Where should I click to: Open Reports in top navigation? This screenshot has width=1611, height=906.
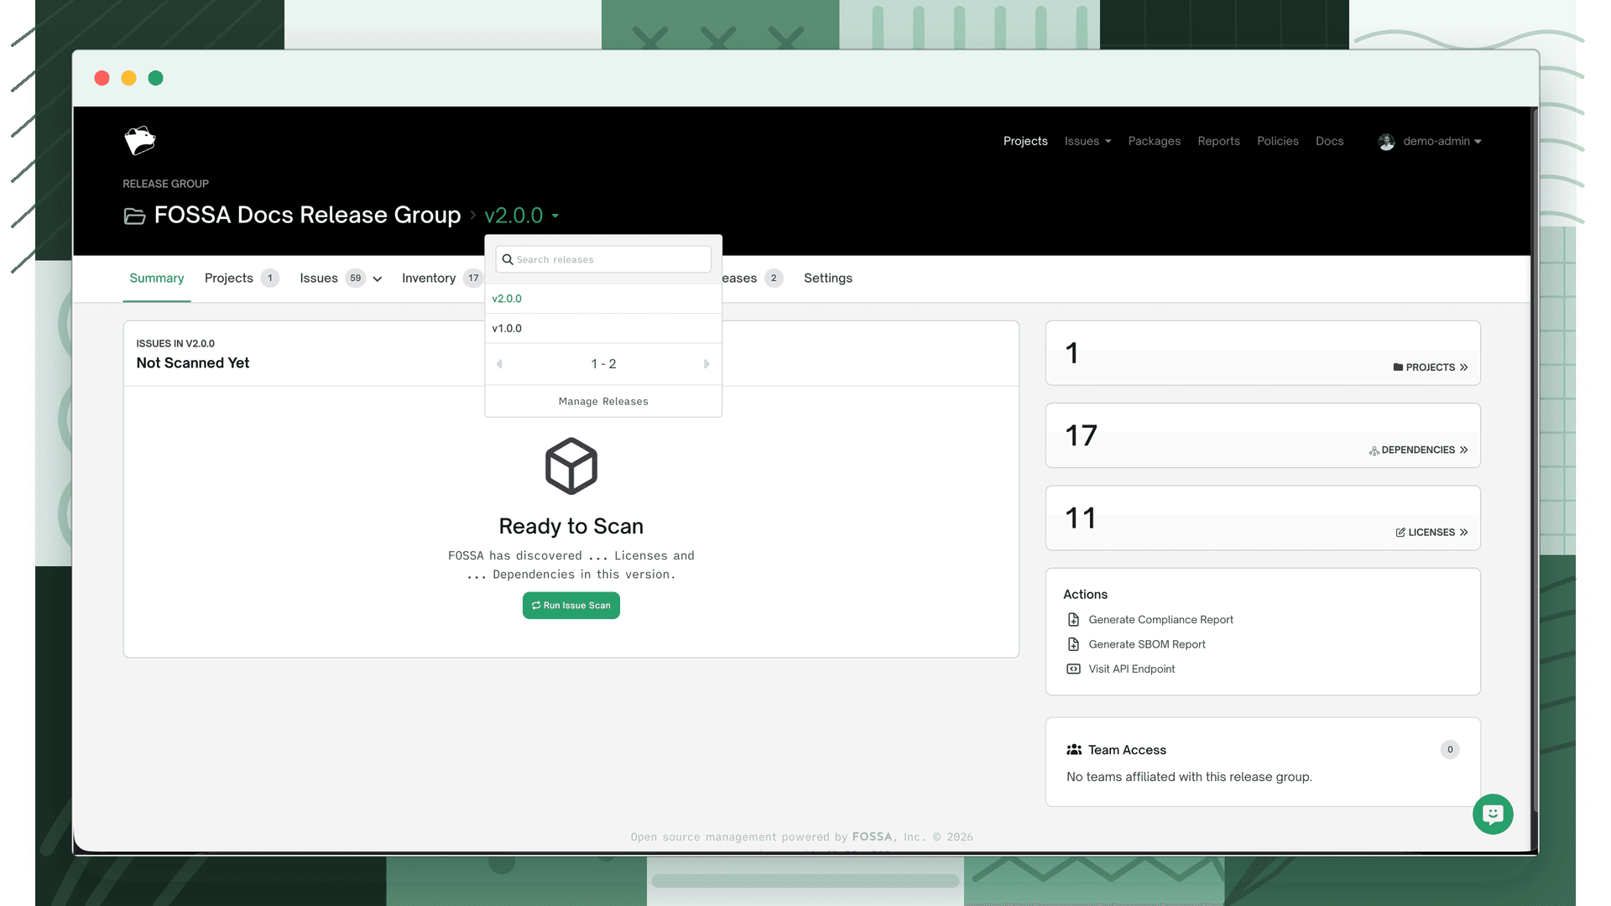pos(1218,141)
